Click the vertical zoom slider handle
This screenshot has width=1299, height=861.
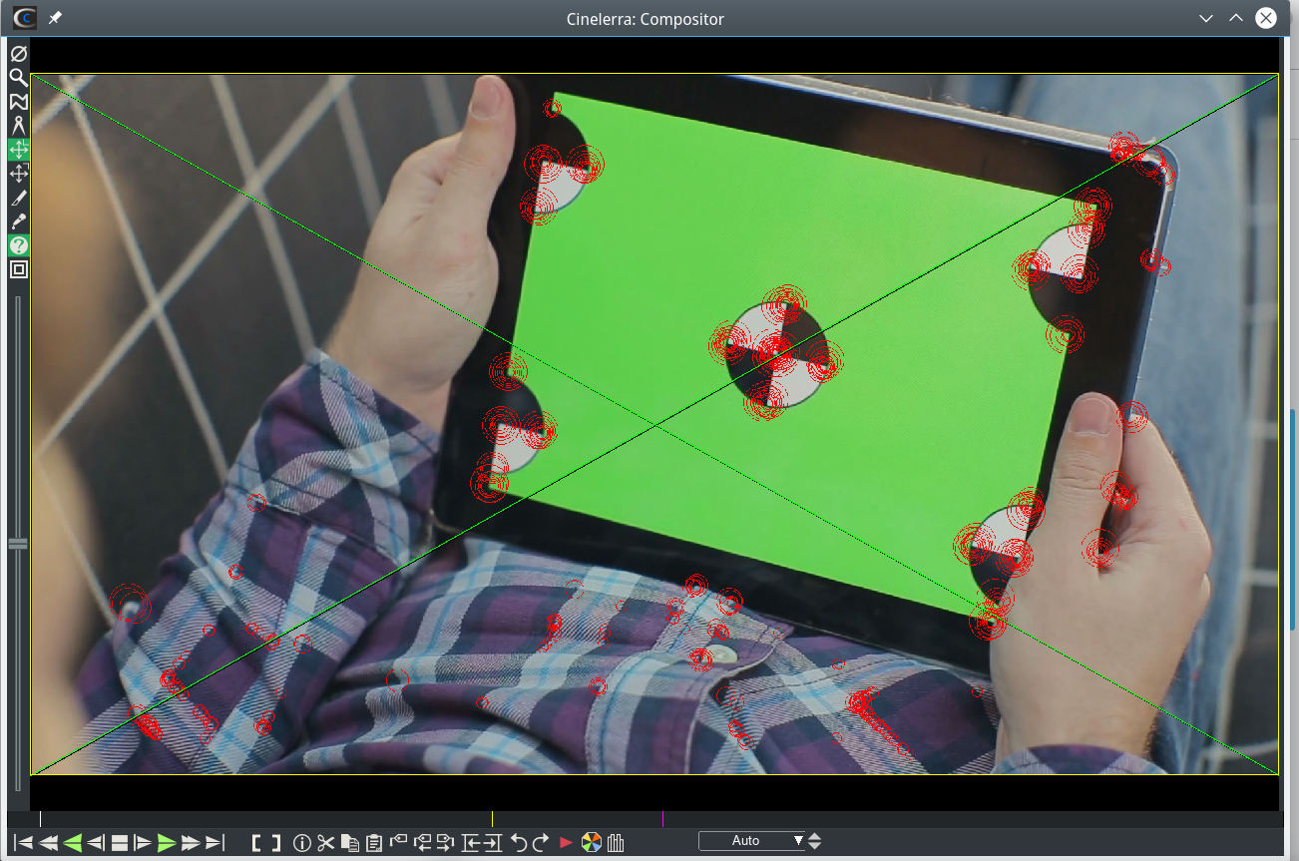coord(18,544)
